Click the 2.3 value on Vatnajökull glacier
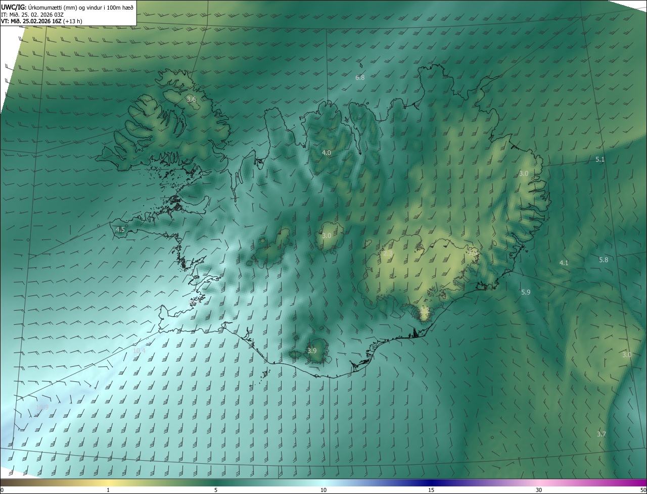 coord(388,253)
